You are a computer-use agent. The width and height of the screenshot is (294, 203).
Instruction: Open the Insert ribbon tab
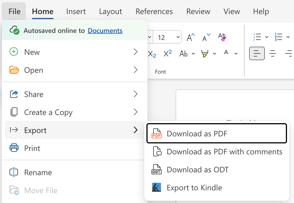[76, 11]
